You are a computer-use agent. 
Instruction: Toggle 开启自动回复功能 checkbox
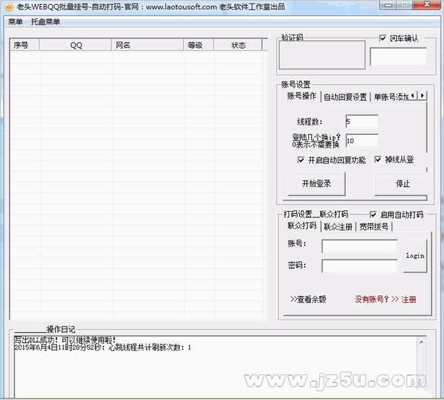pyautogui.click(x=301, y=160)
